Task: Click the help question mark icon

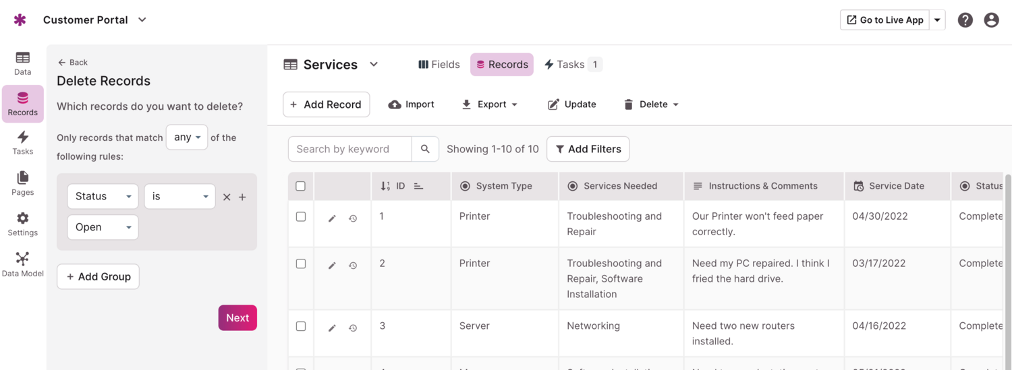Action: coord(965,20)
